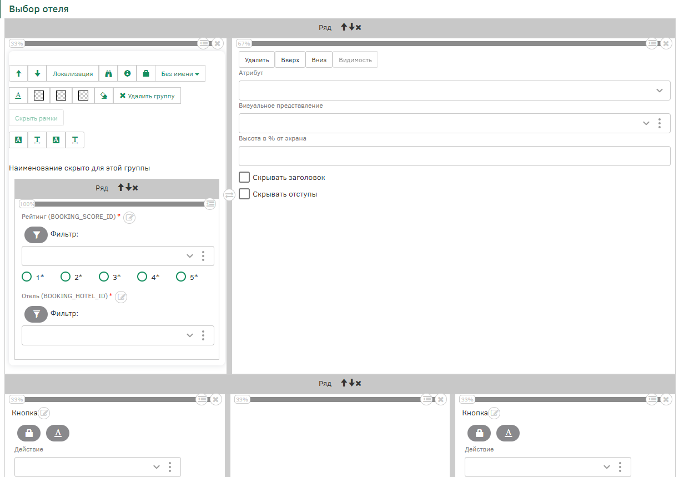Click the Локализация button
Screen dimensions: 679x477
point(73,73)
